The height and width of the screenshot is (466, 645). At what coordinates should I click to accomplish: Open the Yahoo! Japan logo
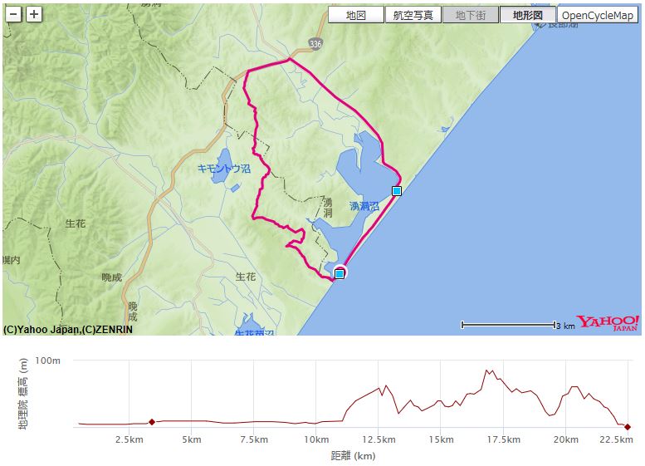point(608,323)
